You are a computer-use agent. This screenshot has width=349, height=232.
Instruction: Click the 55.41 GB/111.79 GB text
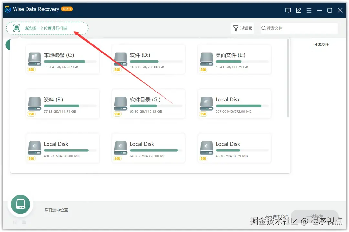pyautogui.click(x=232, y=67)
